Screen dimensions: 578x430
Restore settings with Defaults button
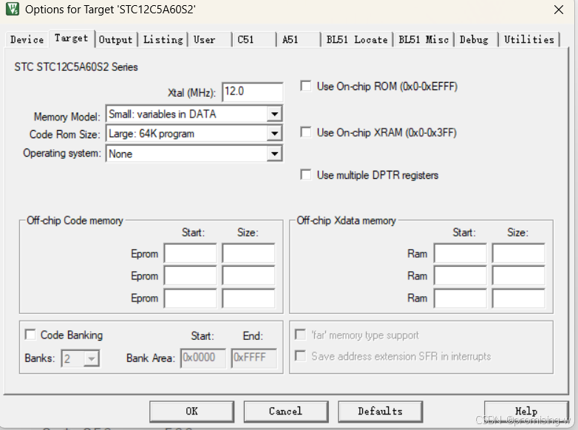click(380, 412)
